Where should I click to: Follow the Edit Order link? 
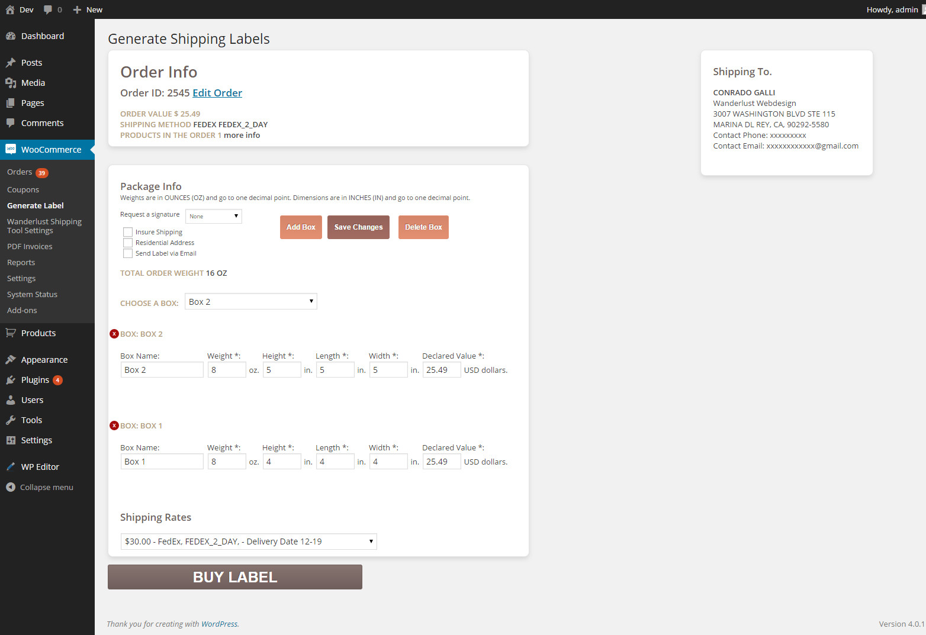pyautogui.click(x=217, y=93)
